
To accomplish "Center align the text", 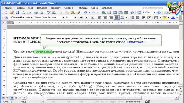I will pyautogui.click(x=105, y=17).
